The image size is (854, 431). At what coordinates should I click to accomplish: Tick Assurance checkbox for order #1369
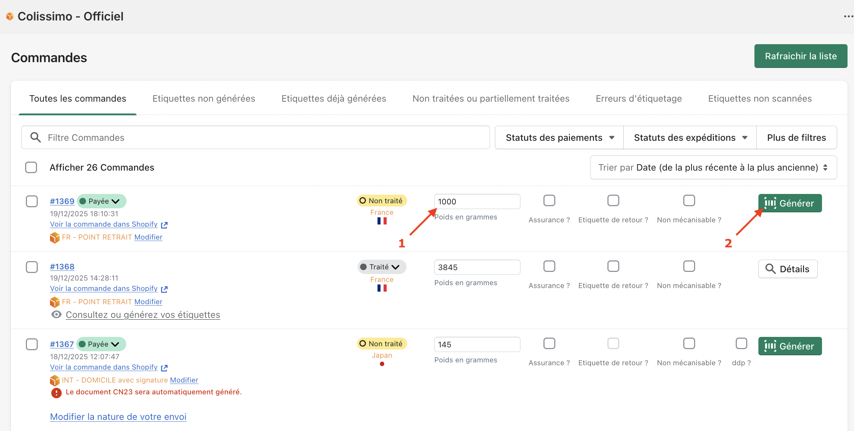[549, 200]
